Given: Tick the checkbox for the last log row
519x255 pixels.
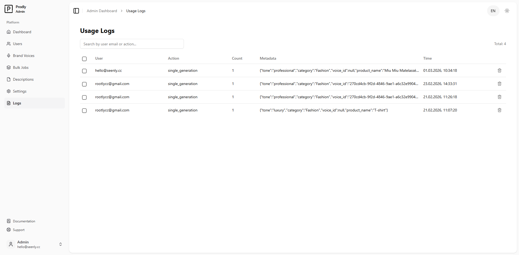Looking at the screenshot, I should point(84,111).
